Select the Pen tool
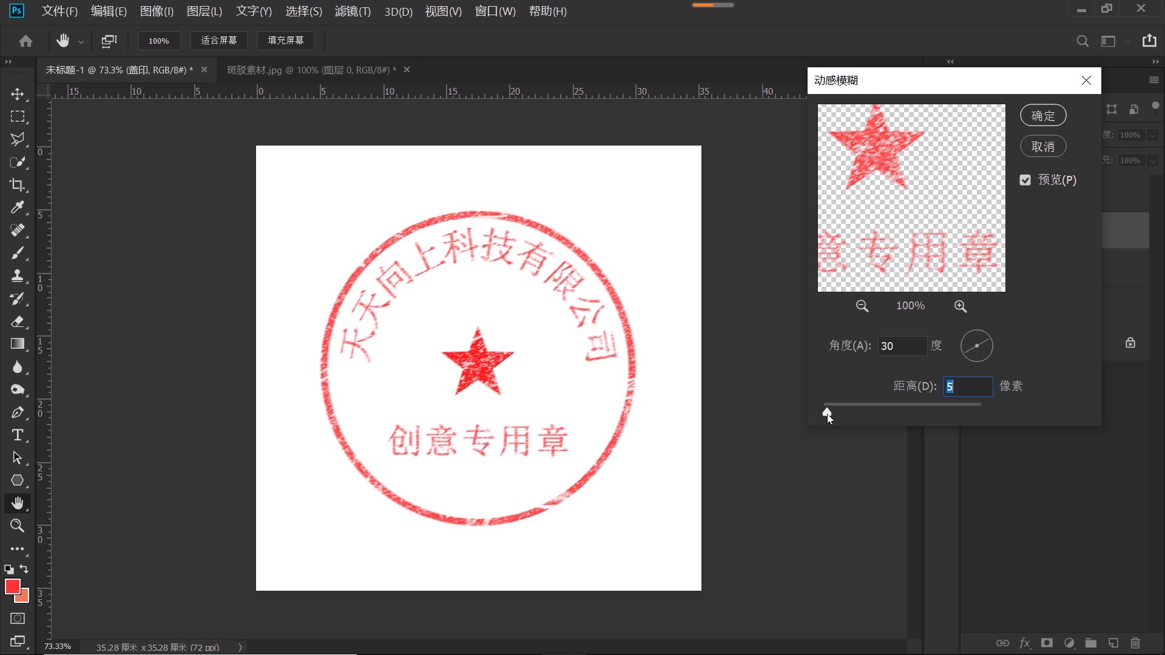Viewport: 1165px width, 655px height. point(17,412)
